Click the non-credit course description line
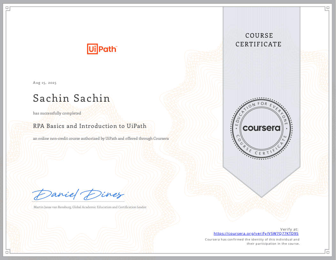The height and width of the screenshot is (260, 336). (x=101, y=138)
